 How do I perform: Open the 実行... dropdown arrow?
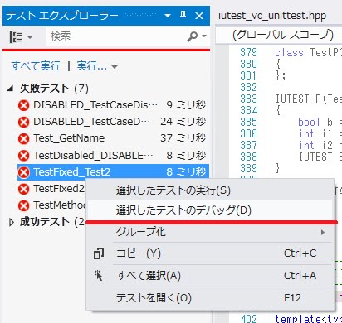(115, 66)
